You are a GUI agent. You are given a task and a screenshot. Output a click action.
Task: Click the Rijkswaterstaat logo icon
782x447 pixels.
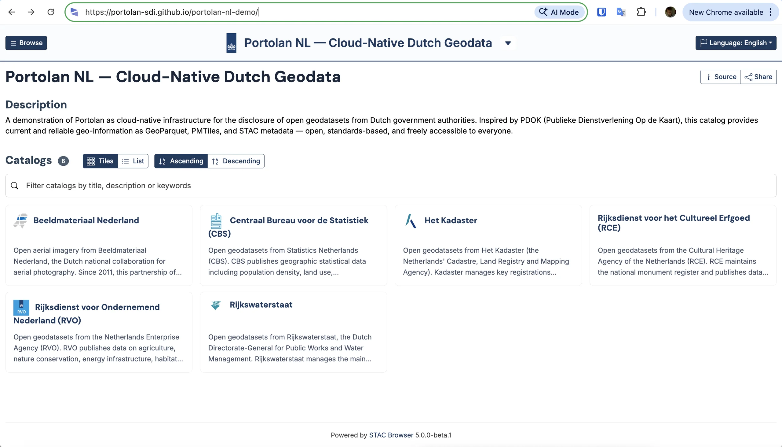coord(216,305)
